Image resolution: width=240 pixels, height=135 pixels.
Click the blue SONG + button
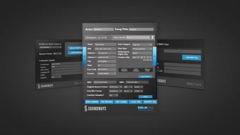(145, 97)
